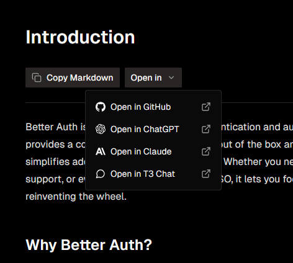This screenshot has width=293, height=263.
Task: Click the text 'reinventing the wheel.'
Action: (76, 197)
